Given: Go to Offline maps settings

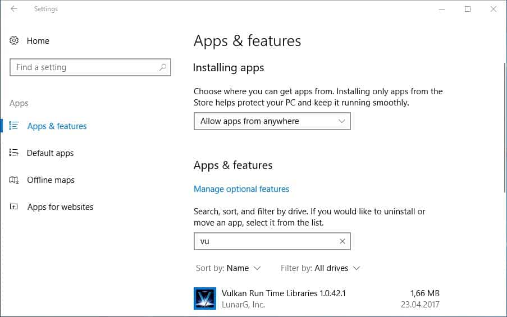Looking at the screenshot, I should pos(51,180).
